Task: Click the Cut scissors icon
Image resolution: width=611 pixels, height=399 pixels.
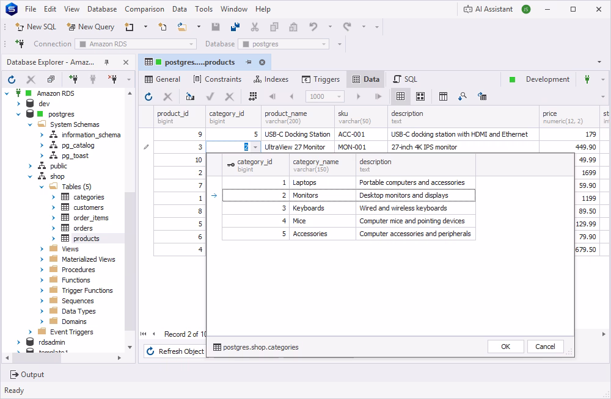Action: (254, 26)
